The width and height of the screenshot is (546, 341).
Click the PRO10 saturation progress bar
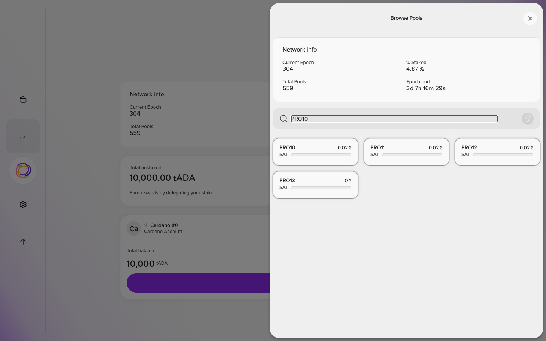321,155
